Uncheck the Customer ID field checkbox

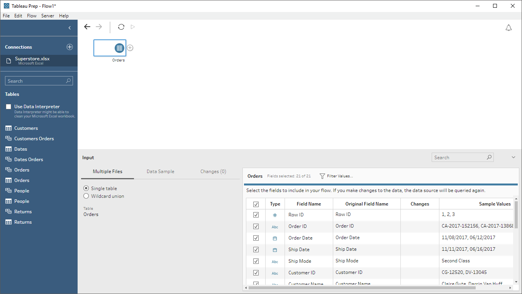coord(256,273)
